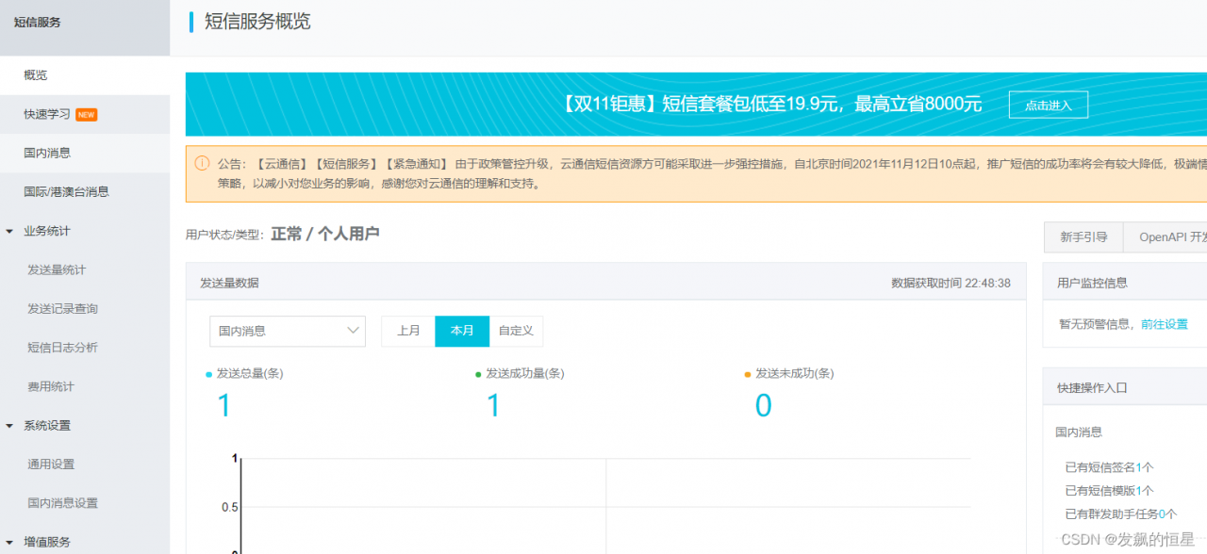Image resolution: width=1207 pixels, height=554 pixels.
Task: Open 发送量统计
Action: (57, 269)
